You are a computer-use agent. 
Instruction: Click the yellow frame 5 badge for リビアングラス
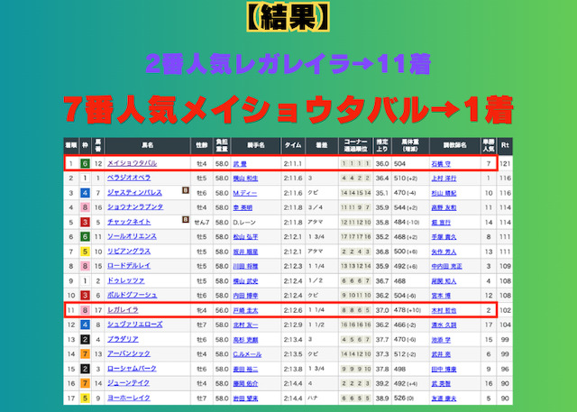point(84,251)
